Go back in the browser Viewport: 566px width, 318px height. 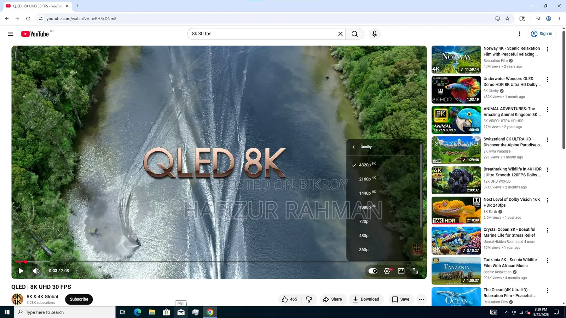pyautogui.click(x=7, y=19)
